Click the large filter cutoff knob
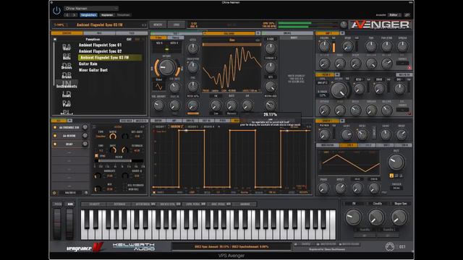Image resolution: width=463 pixels, height=260 pixels. [339, 90]
